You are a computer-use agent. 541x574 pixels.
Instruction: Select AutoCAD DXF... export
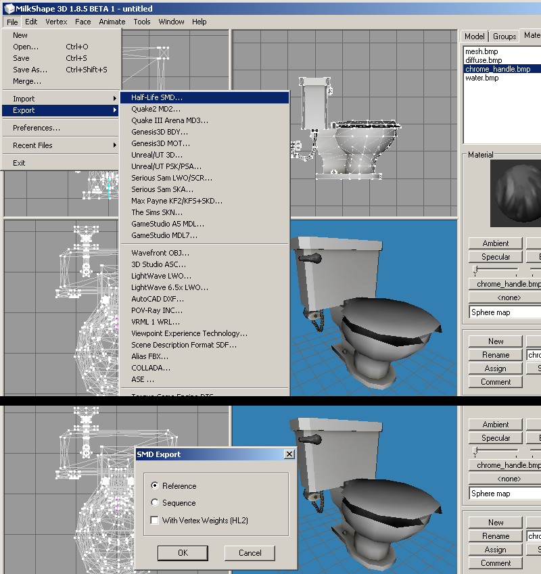(x=205, y=299)
